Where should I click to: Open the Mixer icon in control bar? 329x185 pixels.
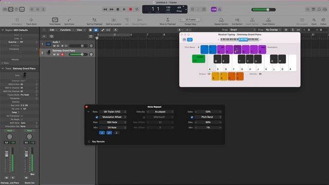pos(38,9)
